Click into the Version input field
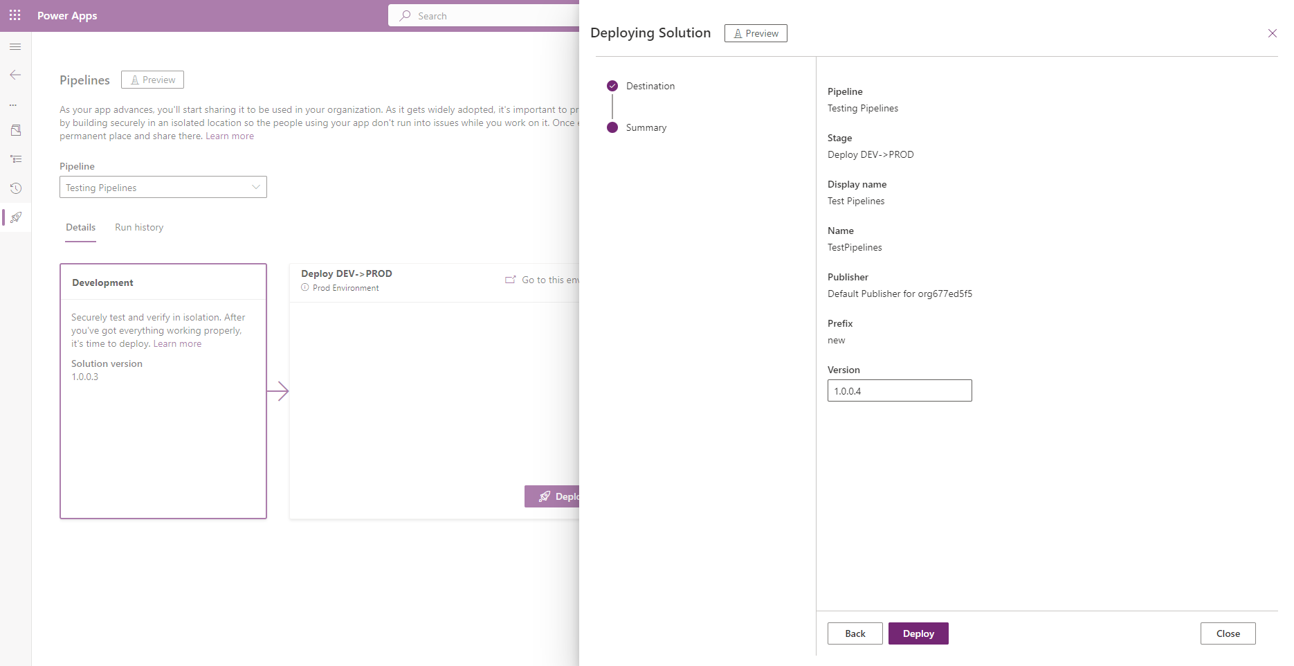The width and height of the screenshot is (1294, 666). pyautogui.click(x=900, y=390)
